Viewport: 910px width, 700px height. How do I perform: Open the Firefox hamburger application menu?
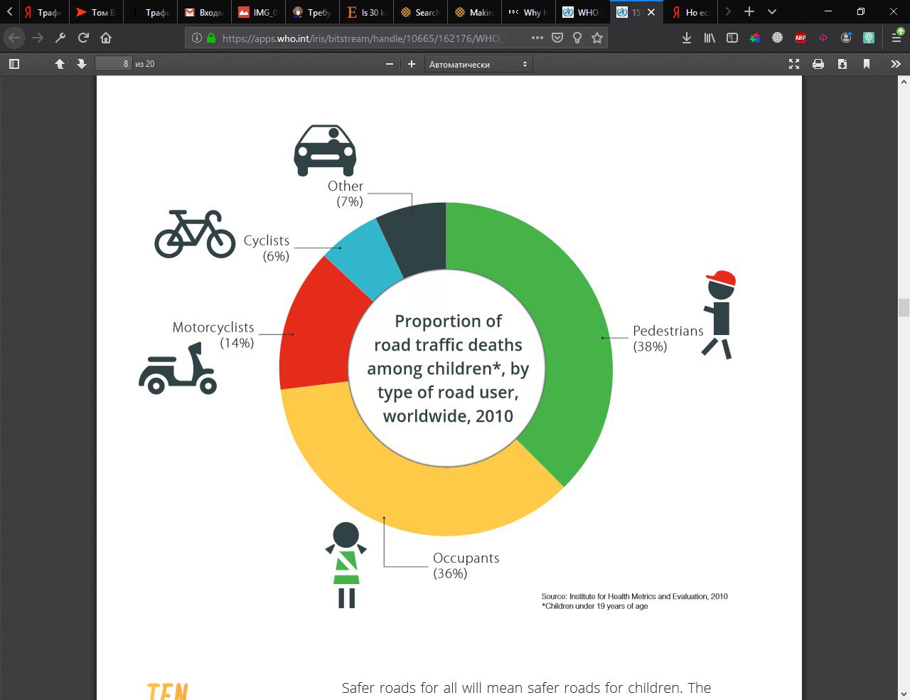point(897,38)
